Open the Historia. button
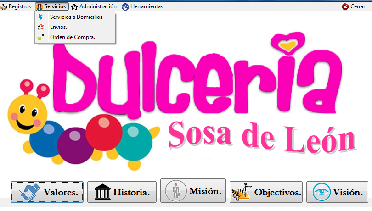This screenshot has height=211, width=372. click(122, 192)
